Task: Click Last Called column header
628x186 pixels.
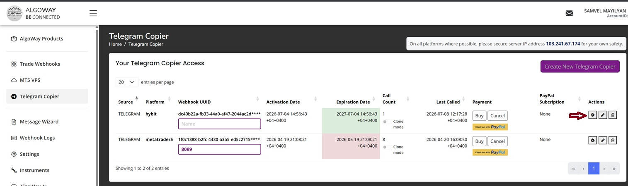Action: (448, 102)
